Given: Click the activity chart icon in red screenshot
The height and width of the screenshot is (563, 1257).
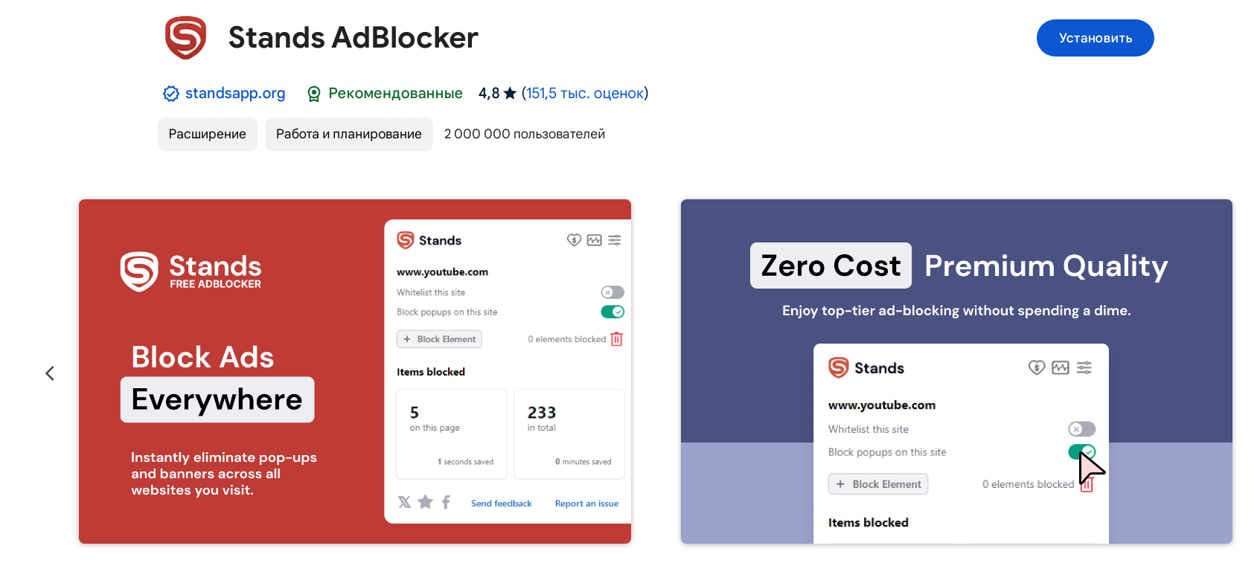Looking at the screenshot, I should (x=594, y=240).
